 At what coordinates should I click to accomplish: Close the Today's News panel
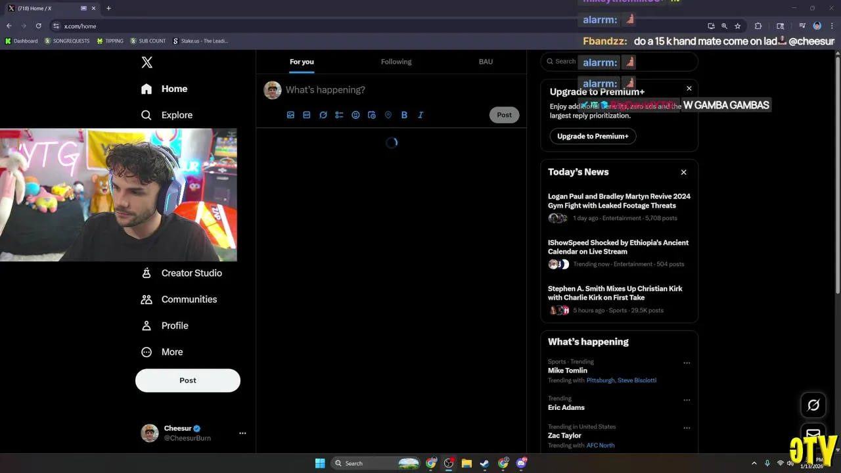[683, 172]
